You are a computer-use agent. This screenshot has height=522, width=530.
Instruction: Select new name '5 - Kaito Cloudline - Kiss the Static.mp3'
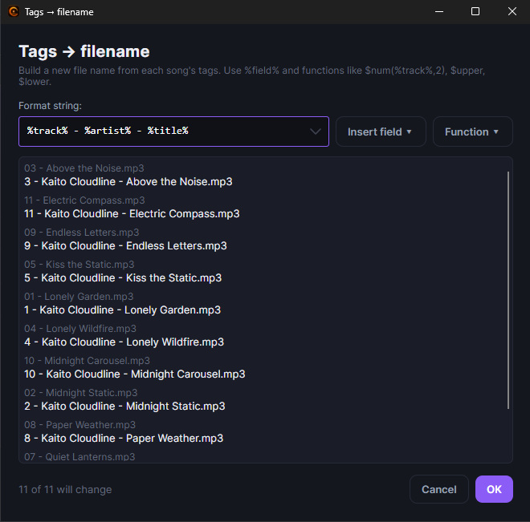pos(123,277)
